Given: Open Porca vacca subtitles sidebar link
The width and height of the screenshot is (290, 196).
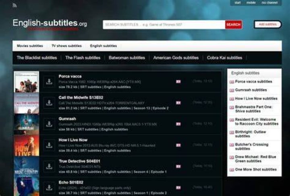Looking at the screenshot, I should pos(254,82).
